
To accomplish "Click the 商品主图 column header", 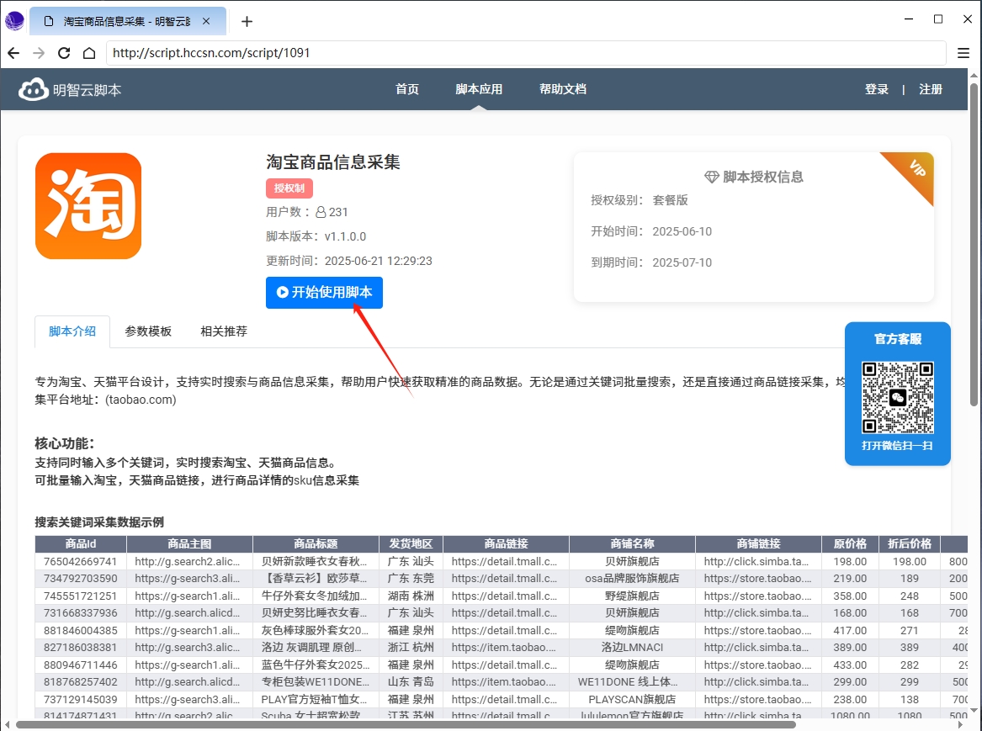I will pos(190,544).
